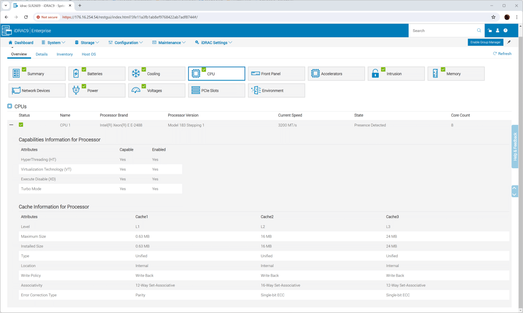Click the Refresh link
The width and height of the screenshot is (523, 313).
(502, 54)
